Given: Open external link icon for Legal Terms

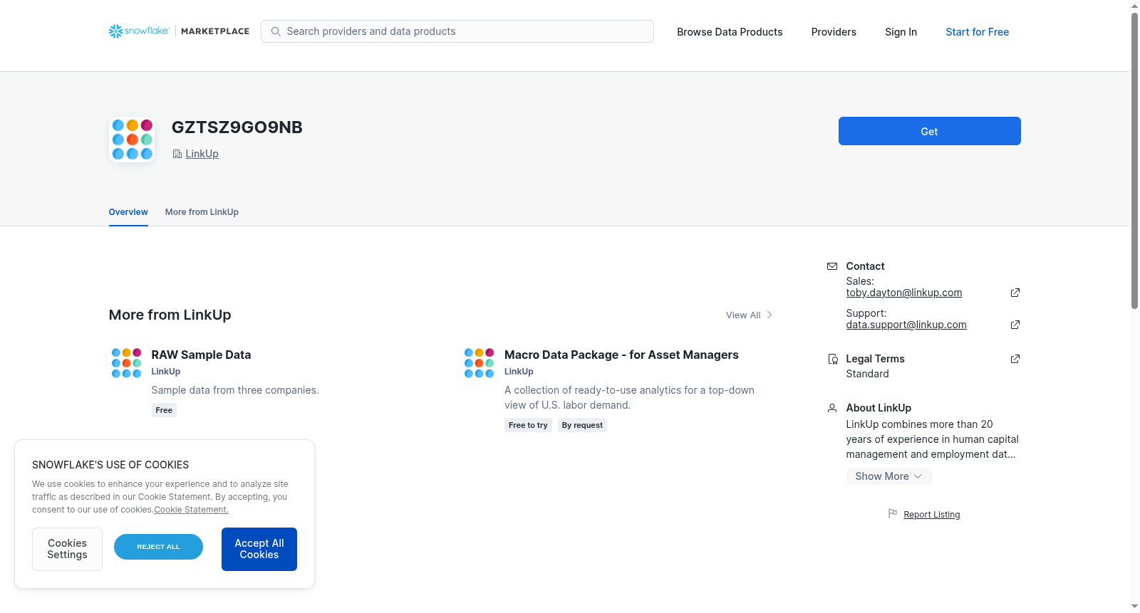Looking at the screenshot, I should tap(1015, 359).
